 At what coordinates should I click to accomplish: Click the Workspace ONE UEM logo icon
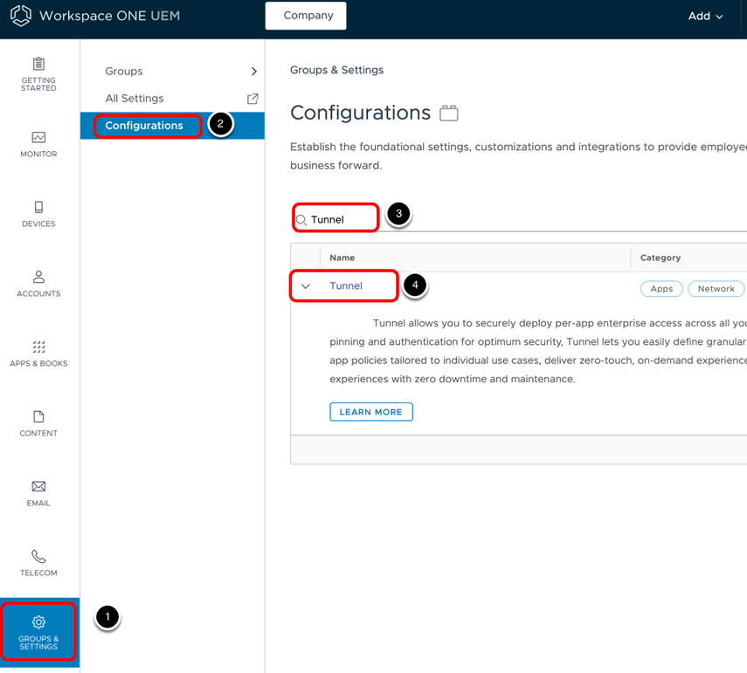click(20, 16)
